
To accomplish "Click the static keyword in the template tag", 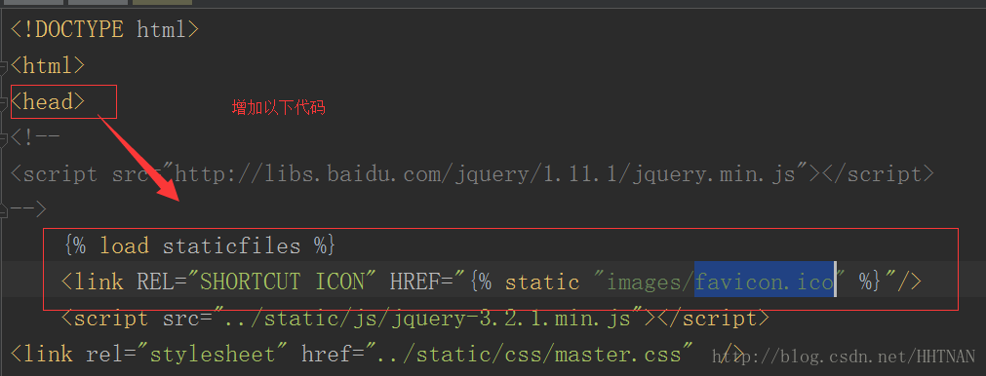I will coord(542,282).
